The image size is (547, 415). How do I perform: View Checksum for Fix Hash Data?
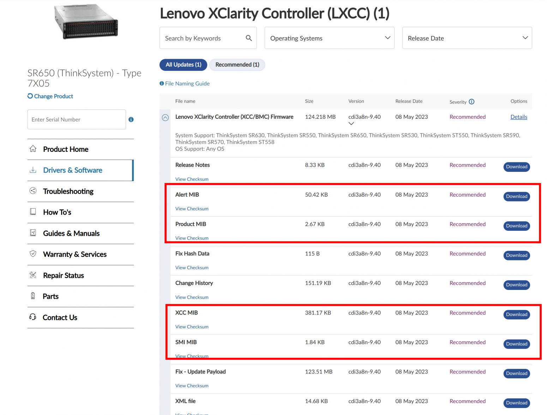192,268
